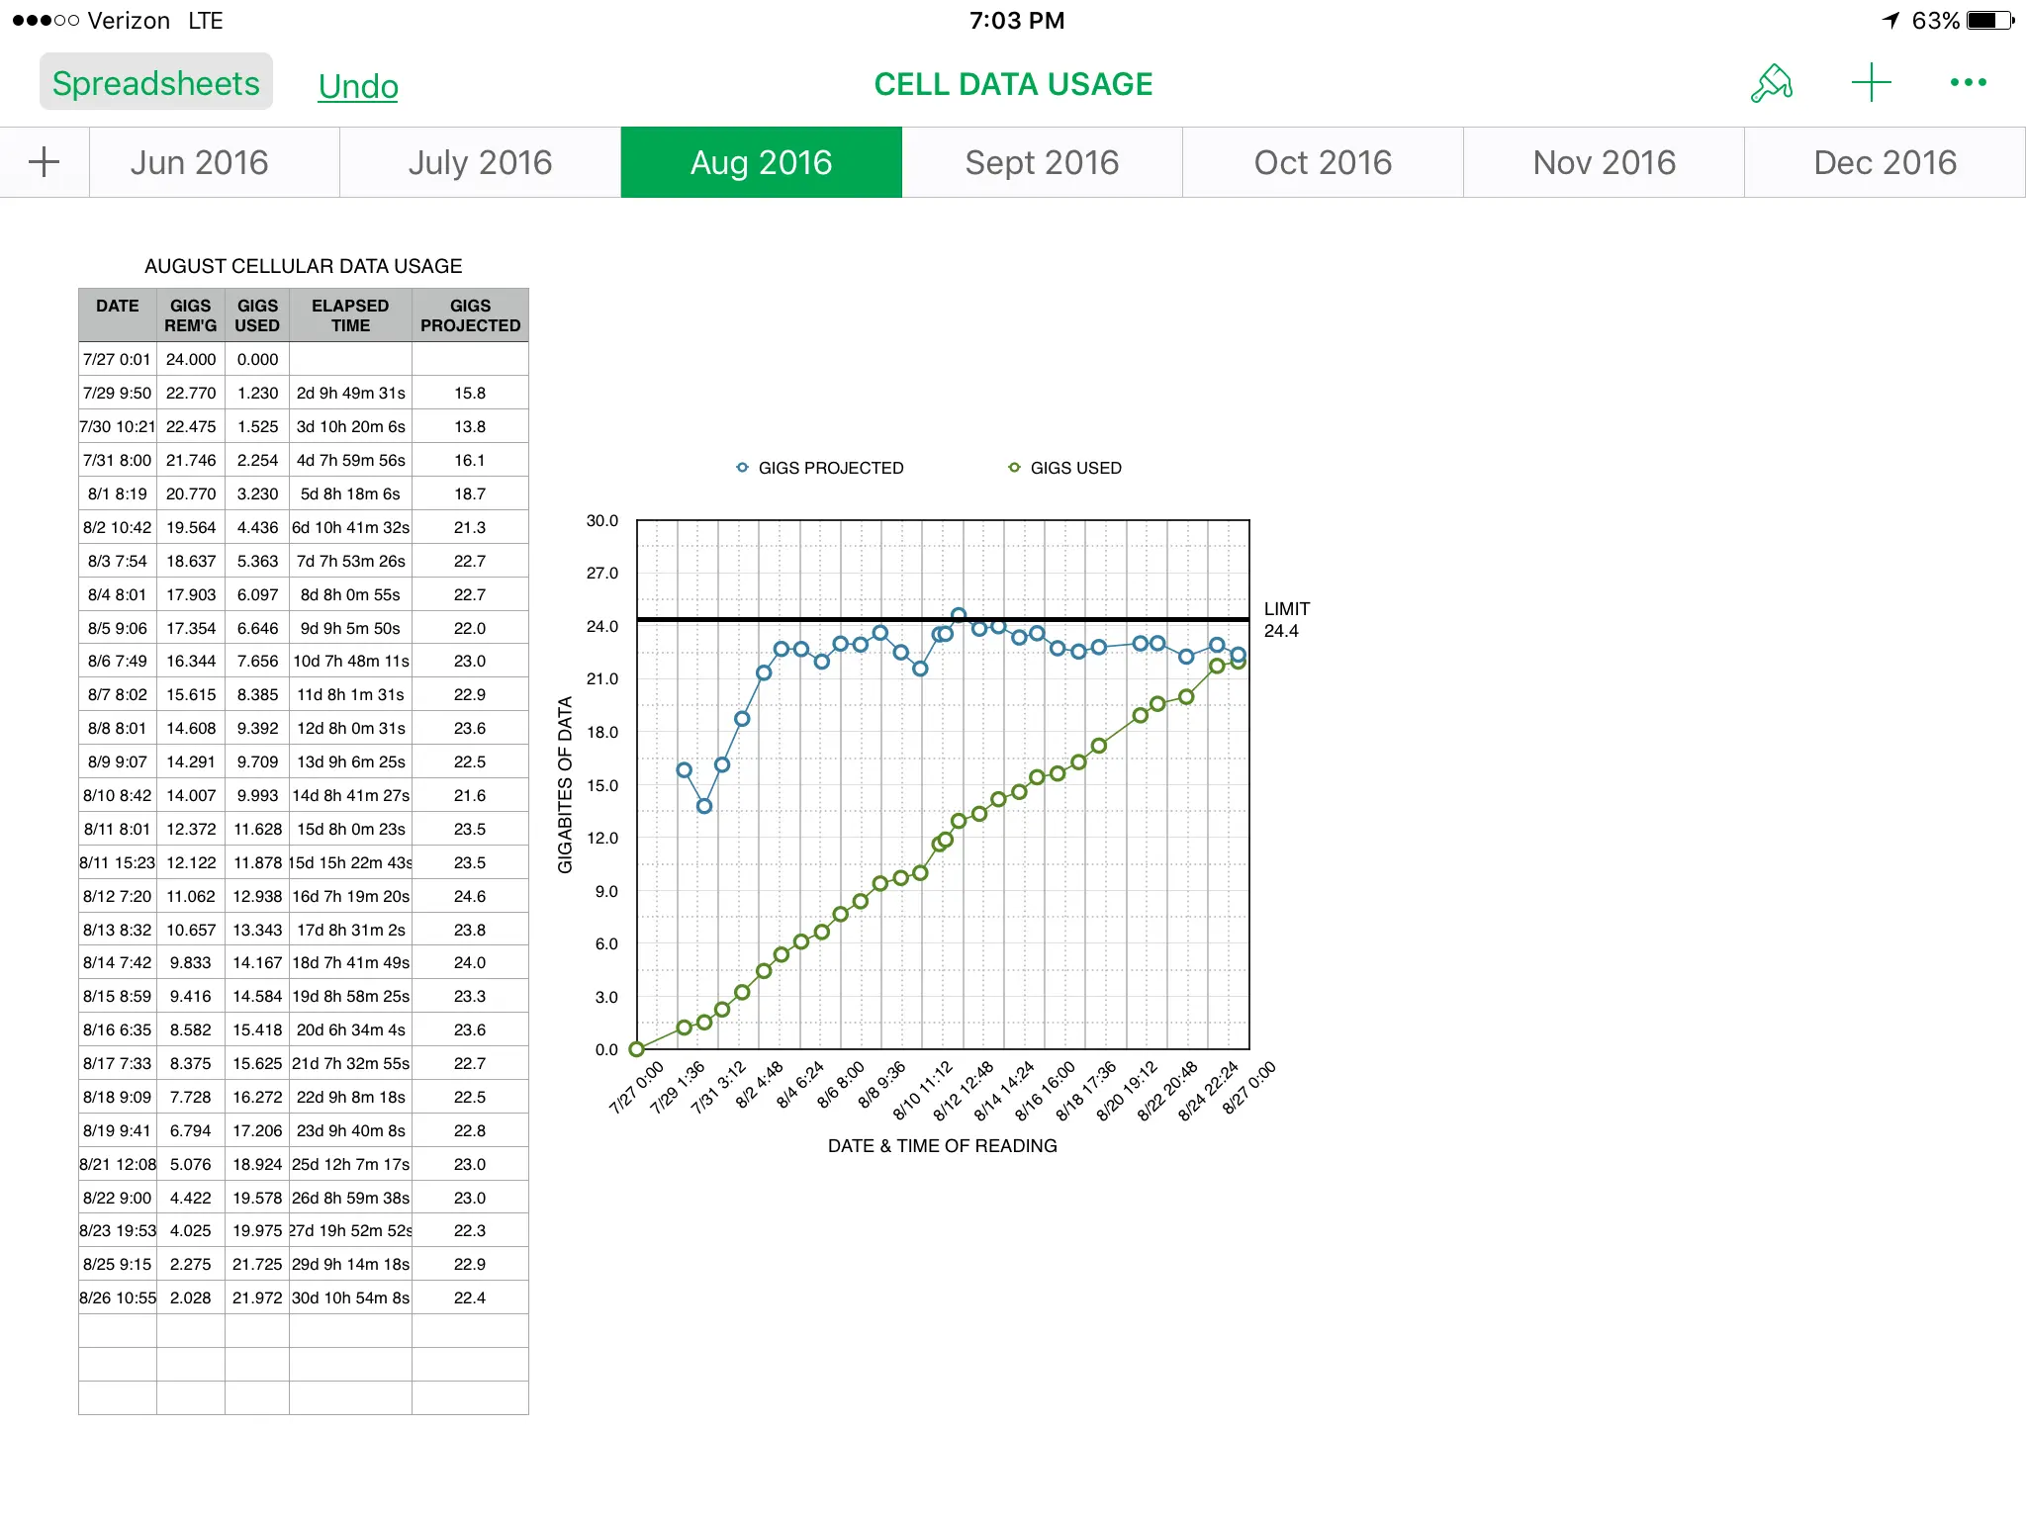Add a new sheet with plus tab
This screenshot has width=2026, height=1519.
(45, 162)
